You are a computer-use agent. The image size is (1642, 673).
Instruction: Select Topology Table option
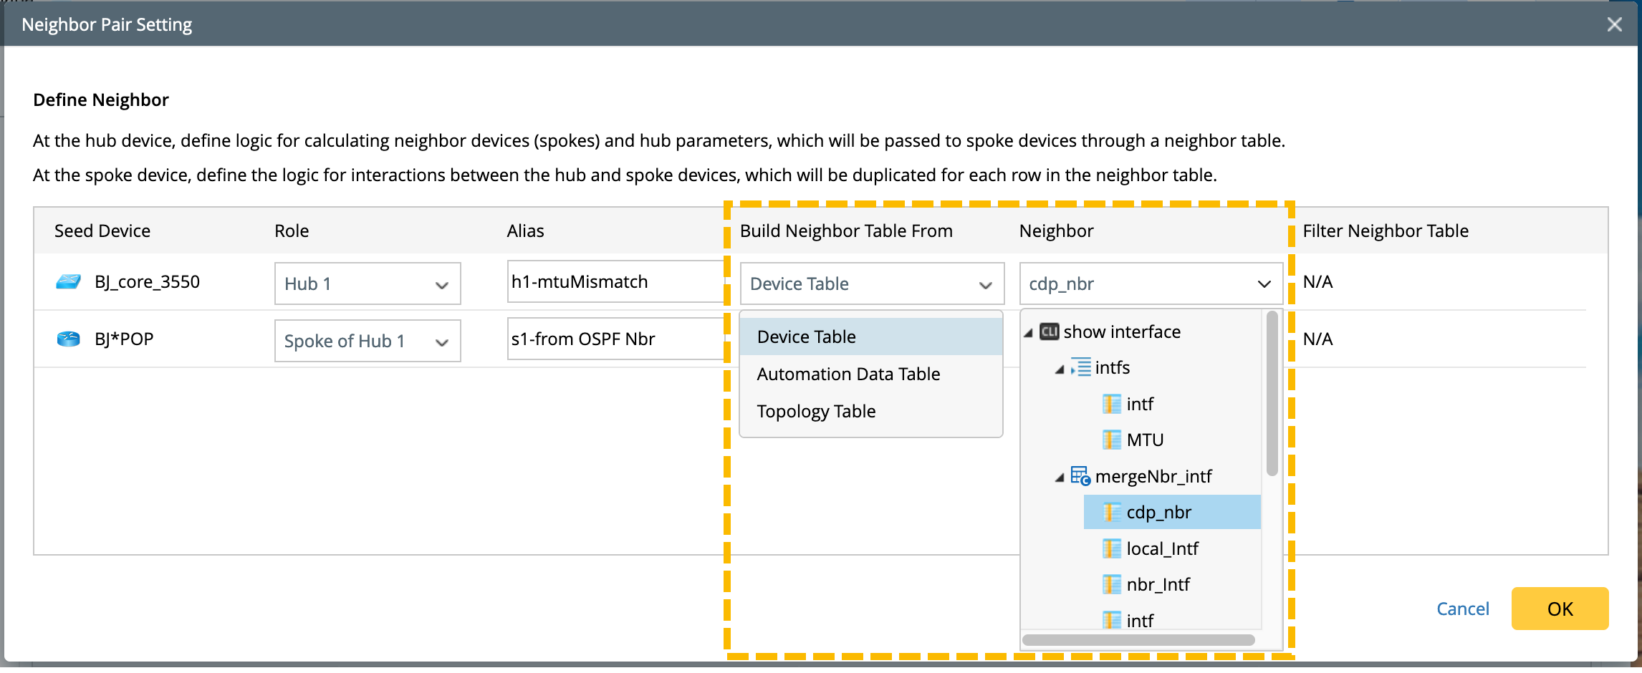[816, 411]
